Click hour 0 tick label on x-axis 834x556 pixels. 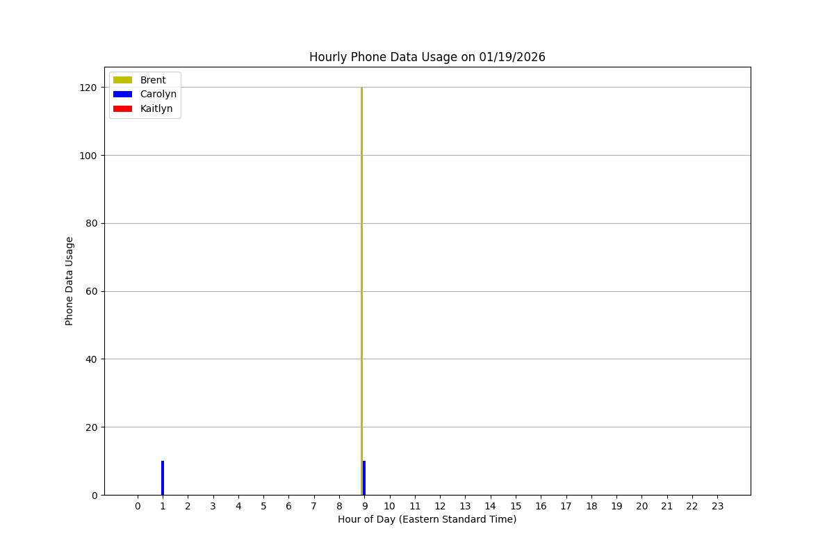coord(138,506)
